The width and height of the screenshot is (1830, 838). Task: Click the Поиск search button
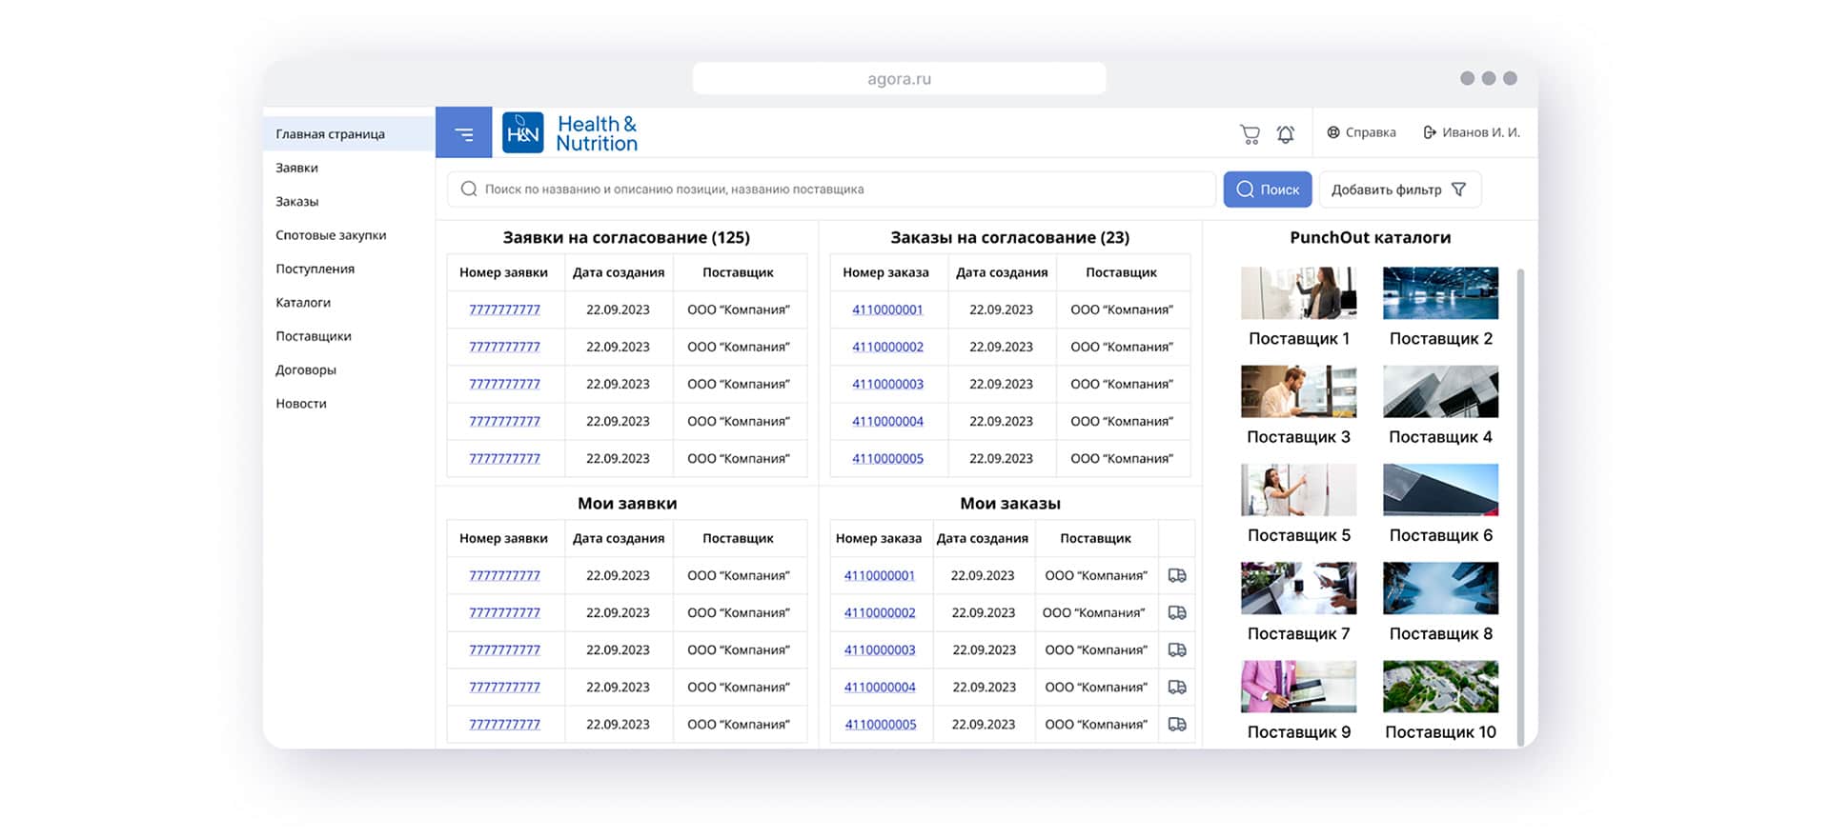coord(1268,190)
